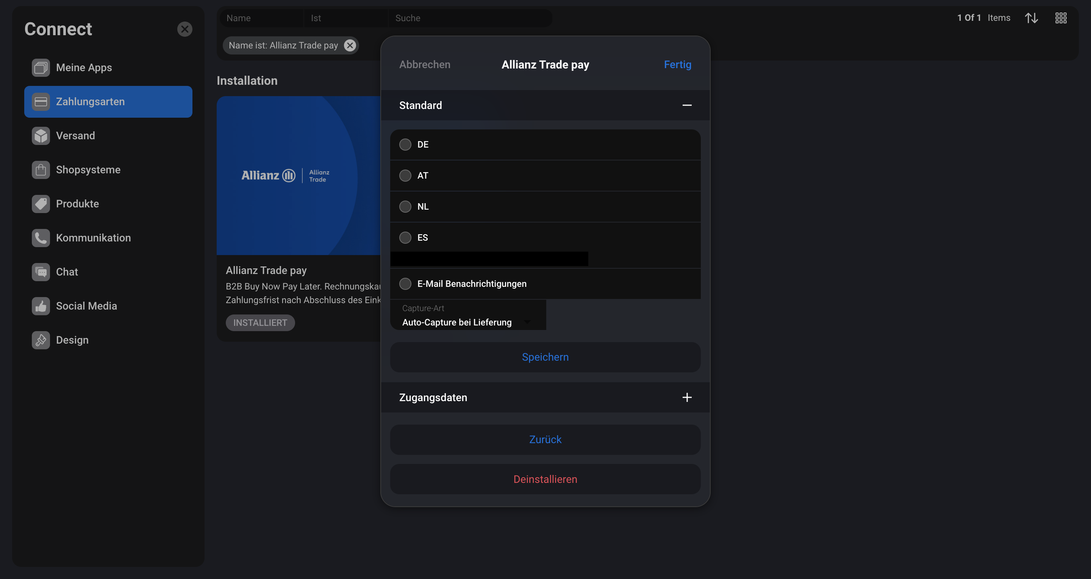Click the Deinstallieren button
Screen dimensions: 1091x579
point(545,479)
